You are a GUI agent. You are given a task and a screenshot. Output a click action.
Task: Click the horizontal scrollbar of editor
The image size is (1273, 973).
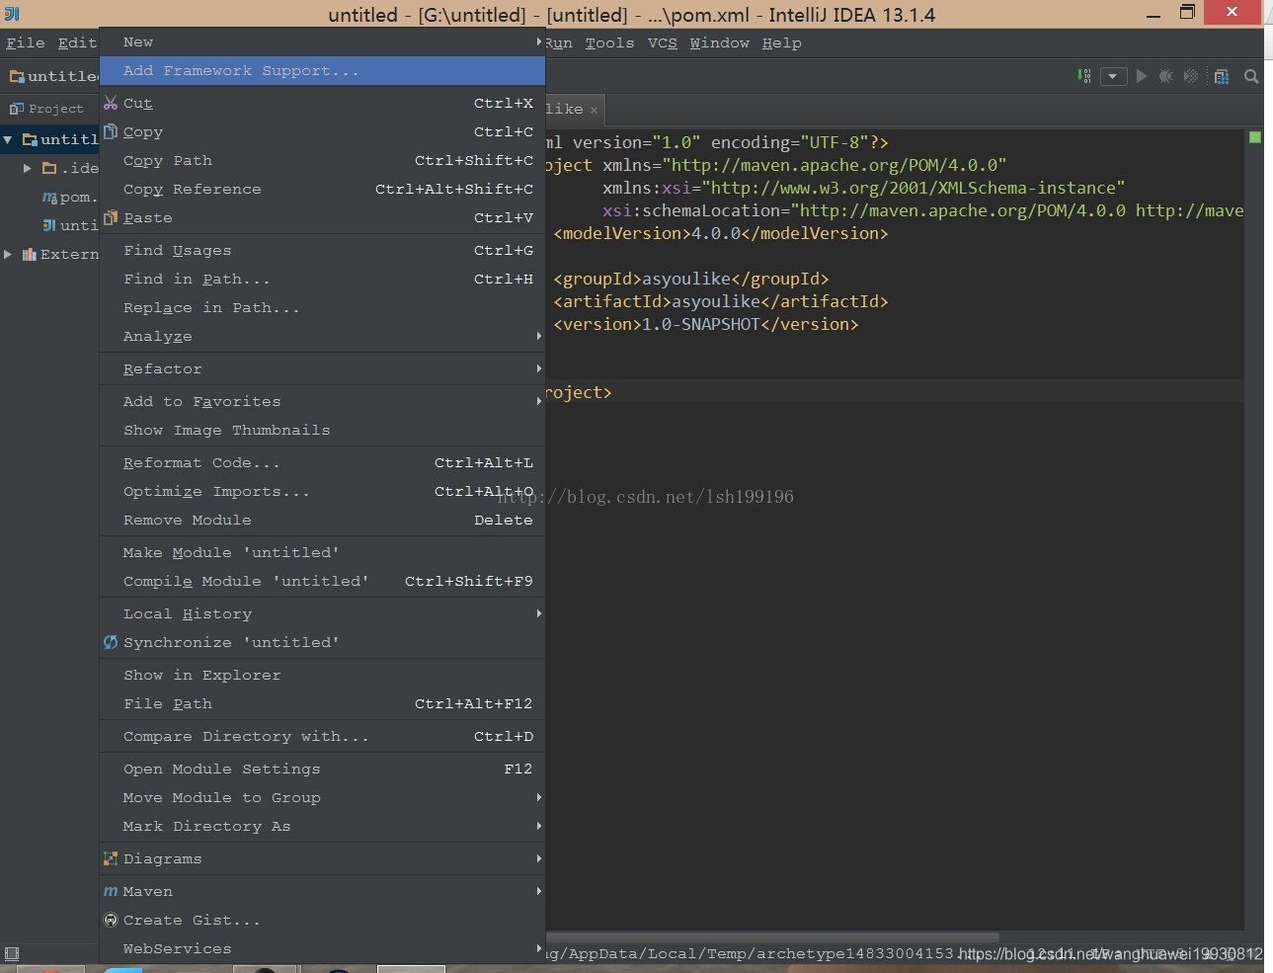coord(772,936)
